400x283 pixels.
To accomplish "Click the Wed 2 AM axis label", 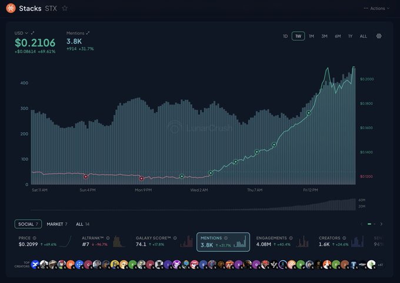I will point(199,190).
